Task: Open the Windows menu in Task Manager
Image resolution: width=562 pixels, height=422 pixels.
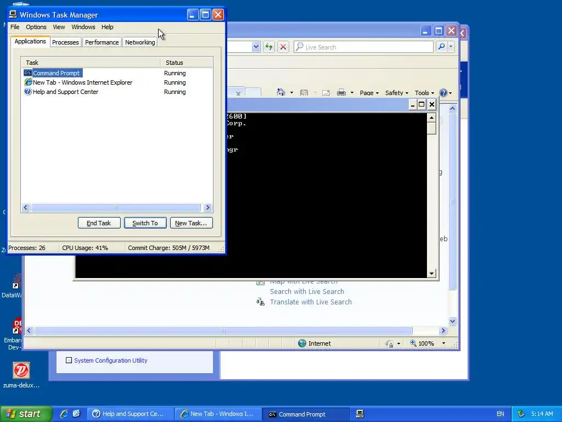Action: point(83,27)
